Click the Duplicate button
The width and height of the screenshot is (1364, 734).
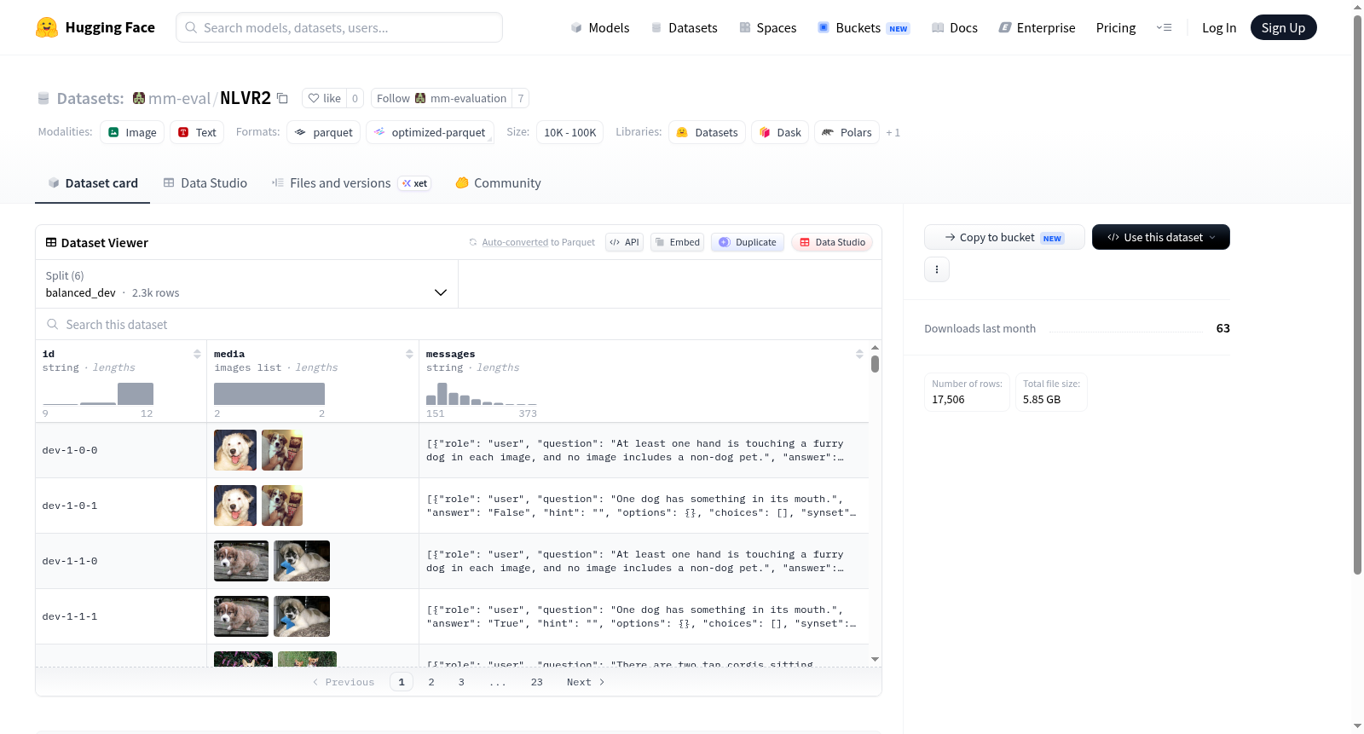coord(748,242)
